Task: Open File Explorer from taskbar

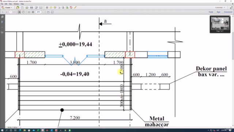Action: coord(24,131)
